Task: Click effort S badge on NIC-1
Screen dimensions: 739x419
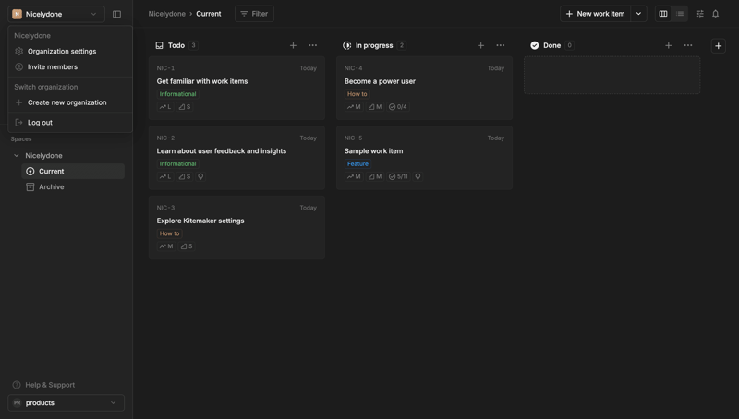Action: coord(185,107)
